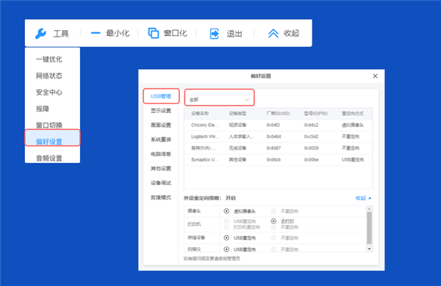Open the 画面设置 tab

click(x=161, y=125)
